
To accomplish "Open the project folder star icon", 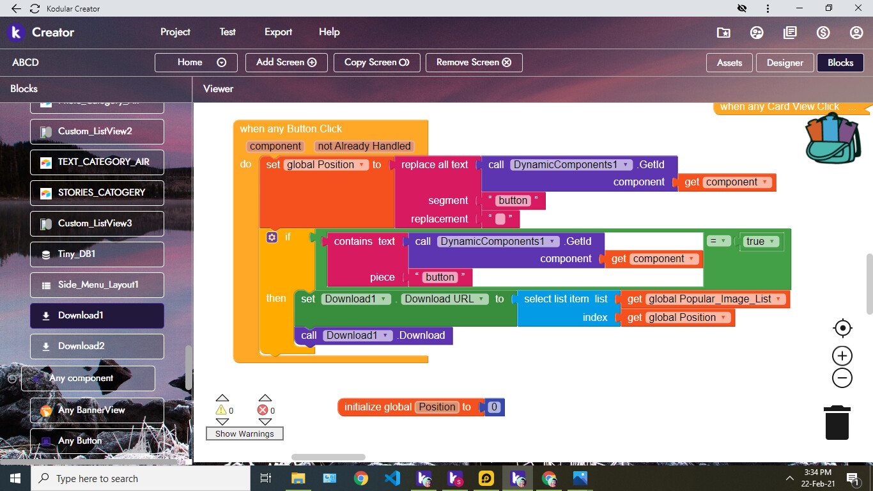I will pyautogui.click(x=723, y=33).
